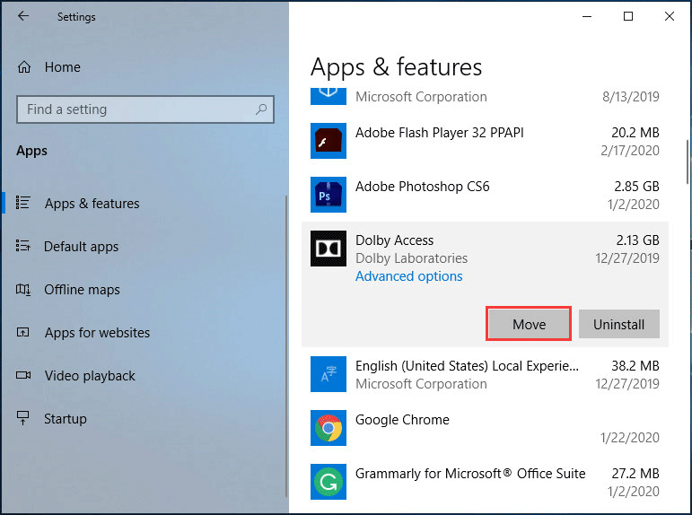The height and width of the screenshot is (515, 692).
Task: Click the Adobe Flash Player app icon
Action: [x=328, y=141]
